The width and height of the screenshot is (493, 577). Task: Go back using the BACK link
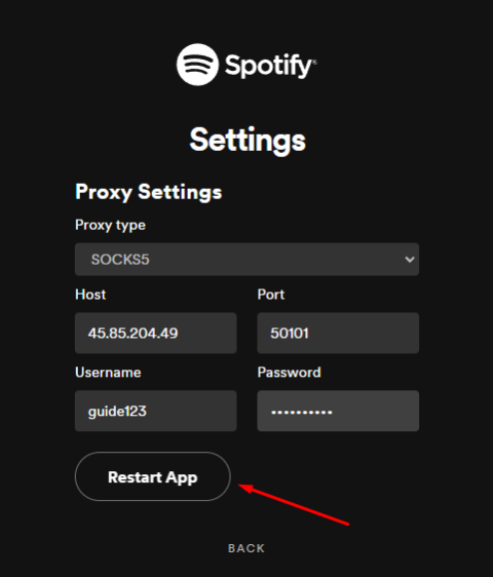click(246, 548)
